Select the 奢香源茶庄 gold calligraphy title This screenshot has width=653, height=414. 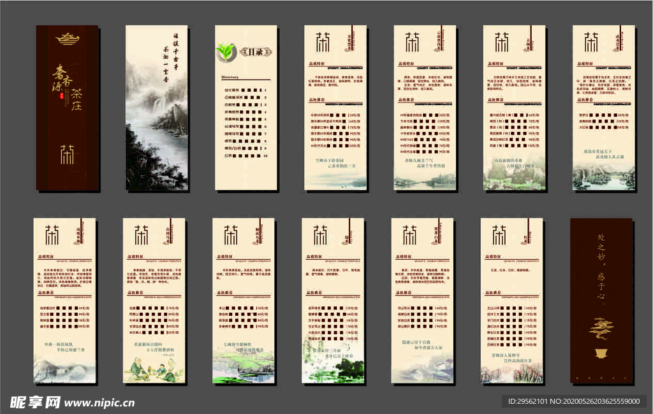tap(67, 87)
